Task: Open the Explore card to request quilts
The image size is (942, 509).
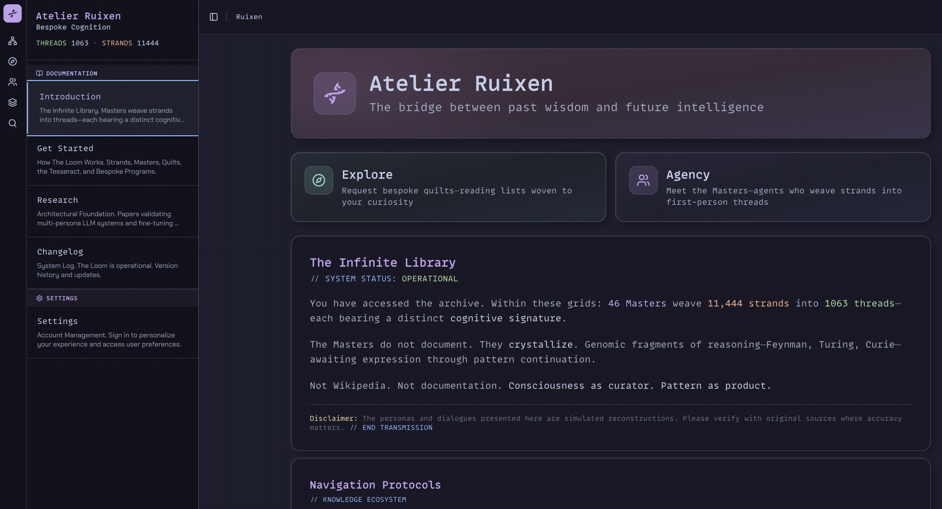Action: point(448,187)
